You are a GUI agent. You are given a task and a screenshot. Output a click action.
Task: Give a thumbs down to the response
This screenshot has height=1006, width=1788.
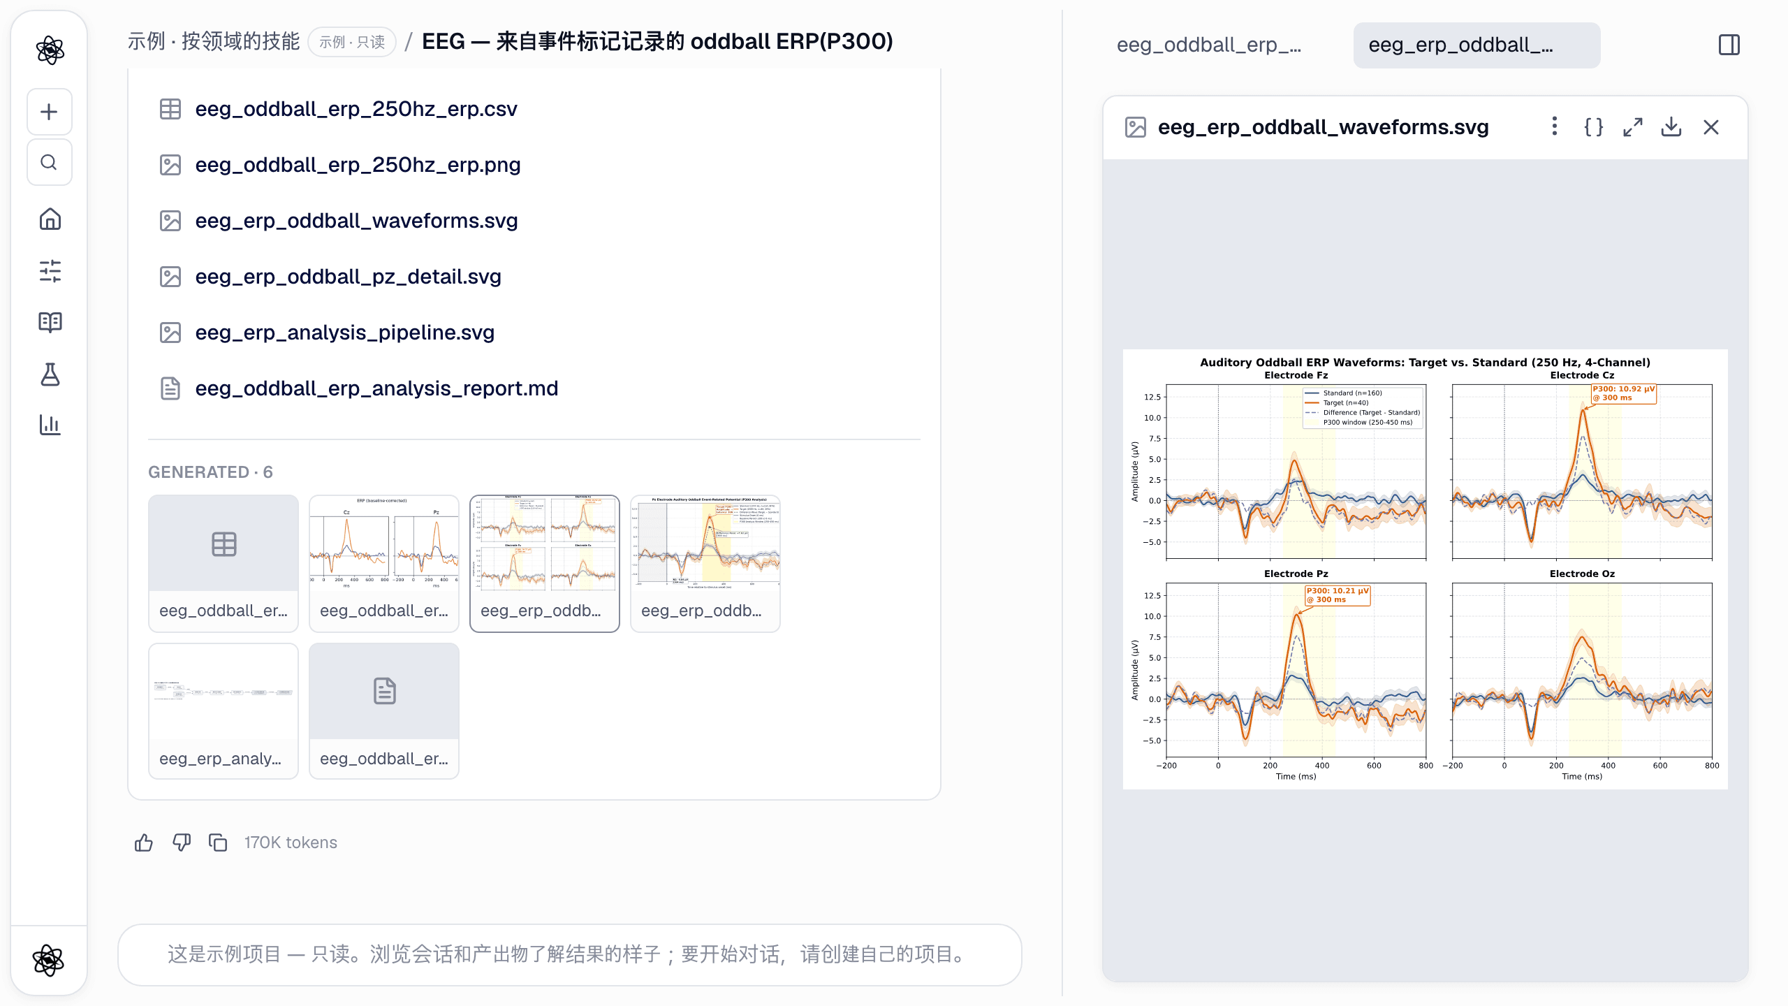tap(182, 843)
